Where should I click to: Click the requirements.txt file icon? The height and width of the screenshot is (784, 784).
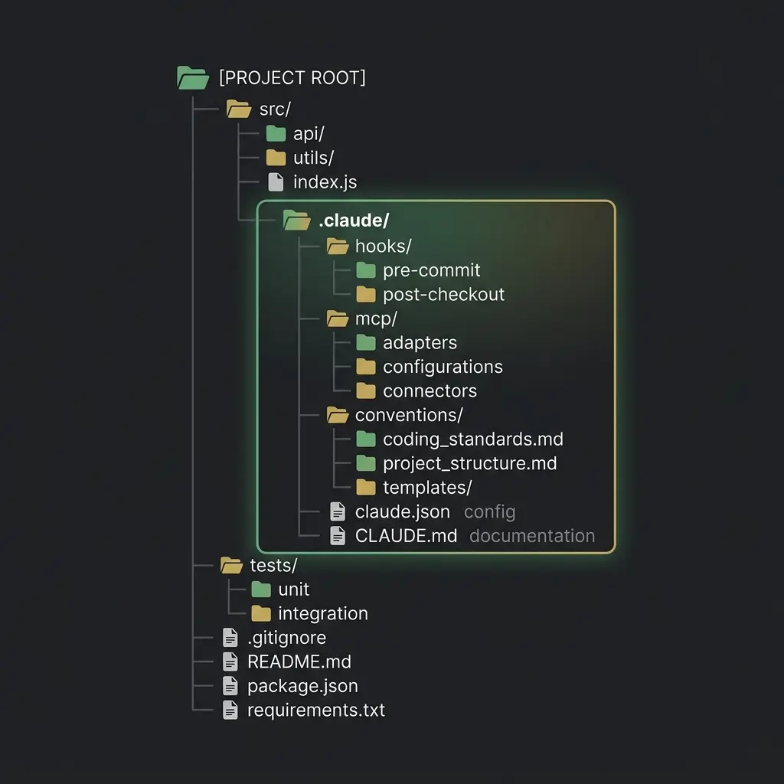230,710
